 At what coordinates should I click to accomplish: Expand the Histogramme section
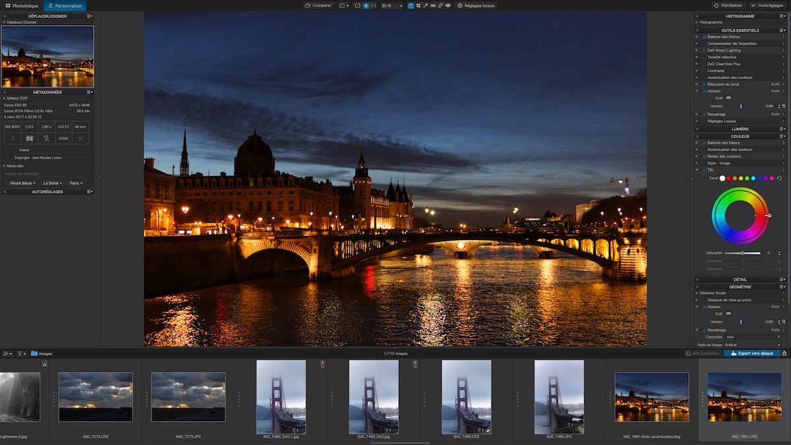[697, 22]
